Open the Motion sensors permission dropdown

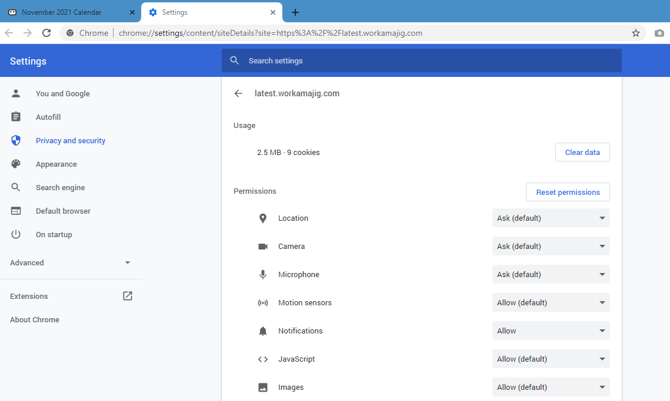(551, 302)
